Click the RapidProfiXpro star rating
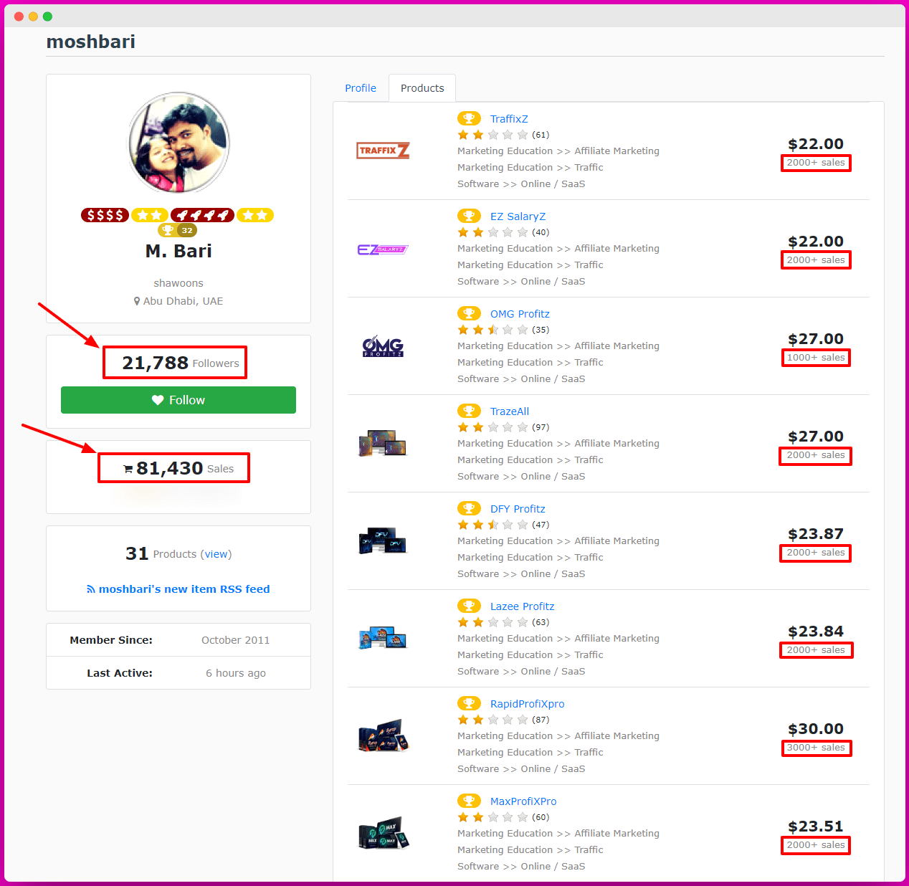The image size is (909, 886). (x=492, y=720)
